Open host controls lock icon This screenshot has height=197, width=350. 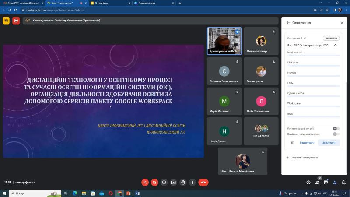[343, 183]
